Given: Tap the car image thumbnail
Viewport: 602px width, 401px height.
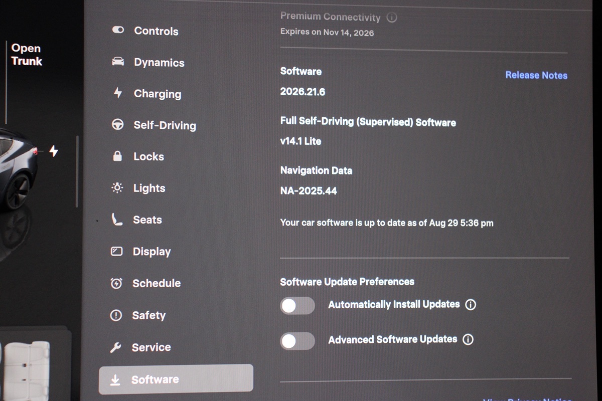Looking at the screenshot, I should (x=19, y=170).
